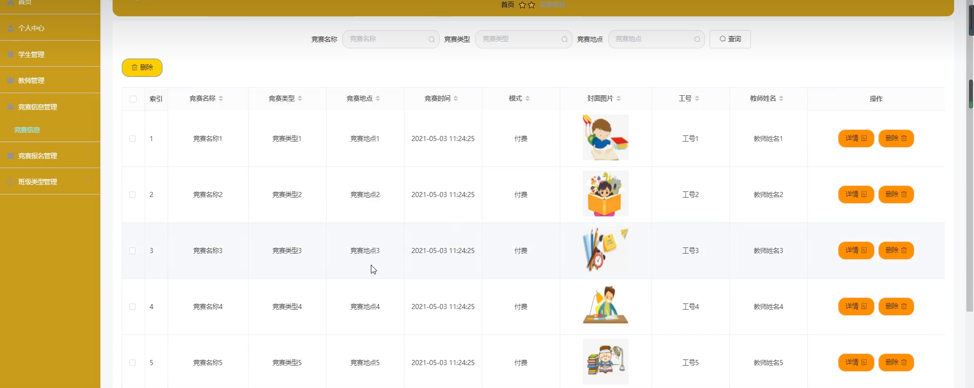This screenshot has width=974, height=388.
Task: Open 详情 for row 竞赛名称5
Action: point(856,363)
